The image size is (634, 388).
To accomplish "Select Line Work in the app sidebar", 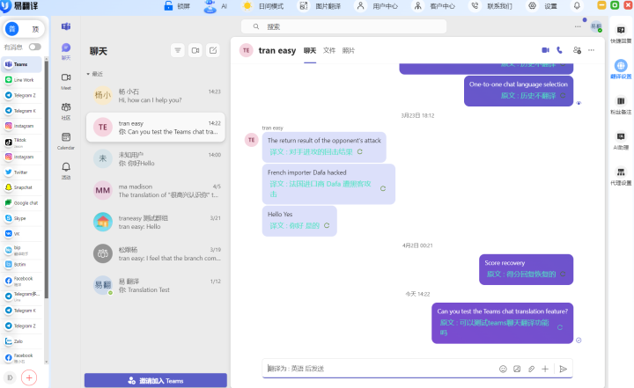I will [22, 80].
